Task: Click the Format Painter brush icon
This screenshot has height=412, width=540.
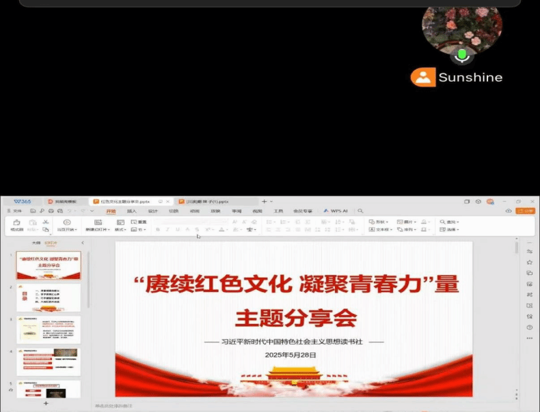Action: point(16,223)
